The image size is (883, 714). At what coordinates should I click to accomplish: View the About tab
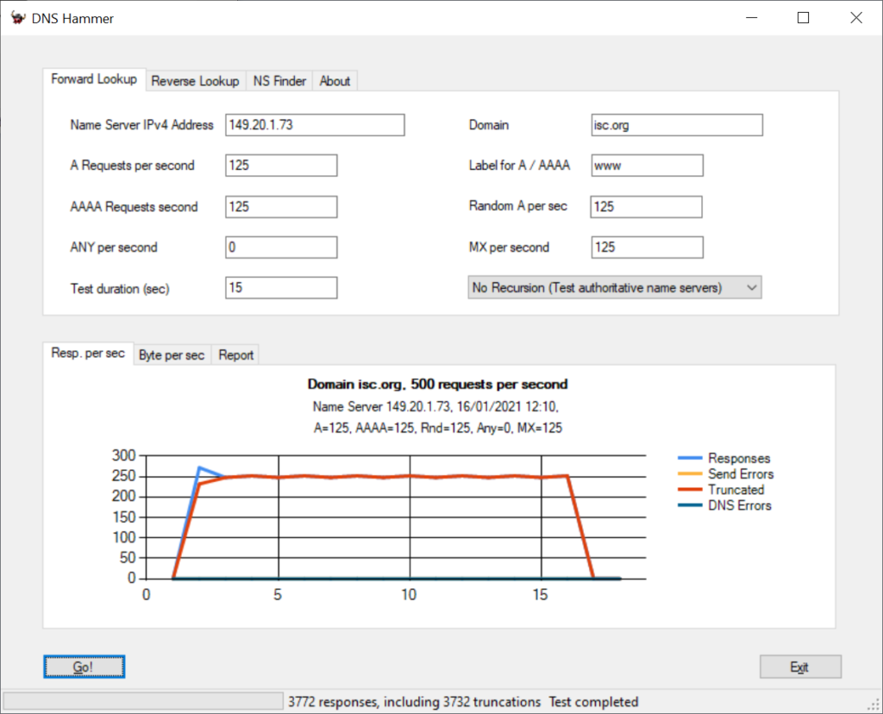pyautogui.click(x=335, y=80)
